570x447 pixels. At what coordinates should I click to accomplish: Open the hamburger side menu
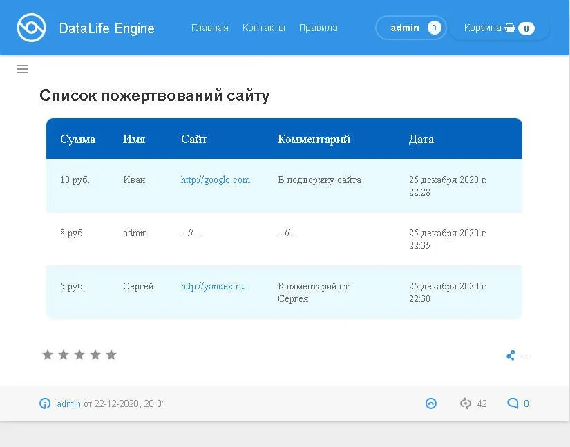tap(22, 69)
